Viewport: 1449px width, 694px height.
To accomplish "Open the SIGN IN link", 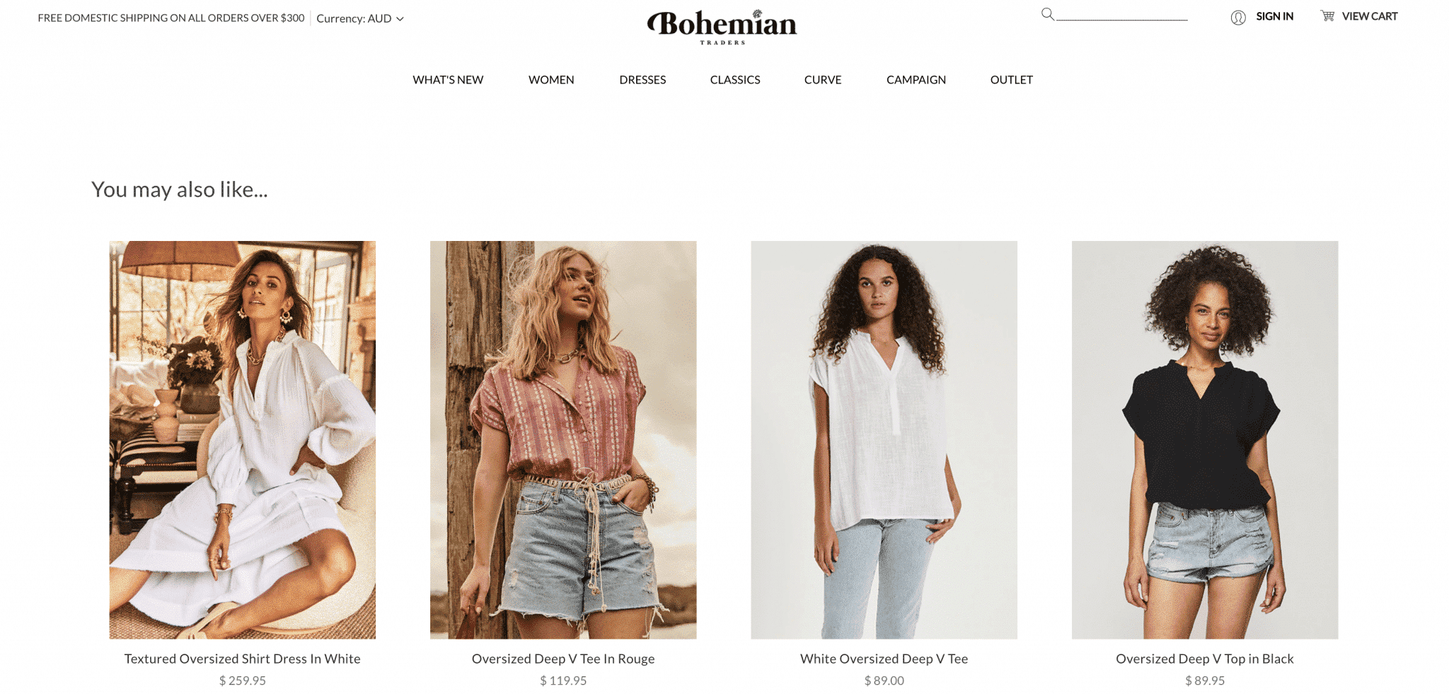I will click(1274, 16).
